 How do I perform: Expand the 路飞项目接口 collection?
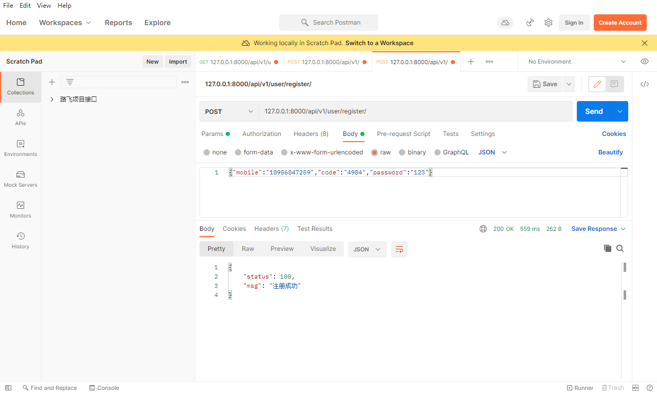(52, 100)
